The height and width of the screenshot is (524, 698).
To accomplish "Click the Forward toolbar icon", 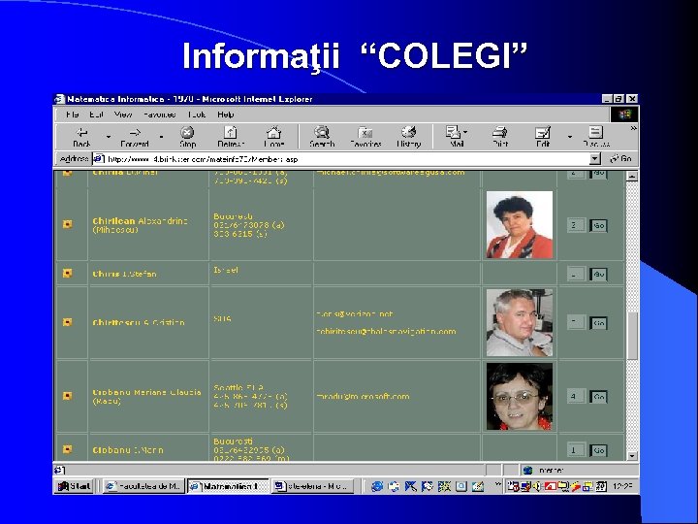I will point(135,137).
